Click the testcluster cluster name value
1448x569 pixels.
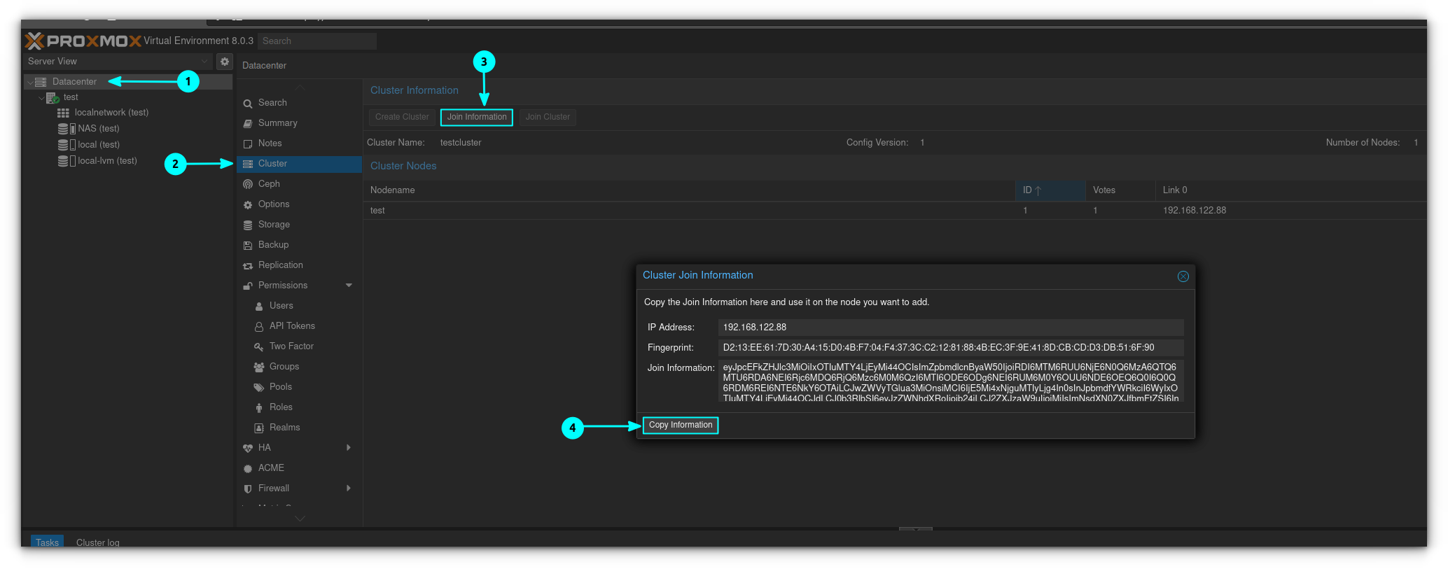tap(461, 143)
